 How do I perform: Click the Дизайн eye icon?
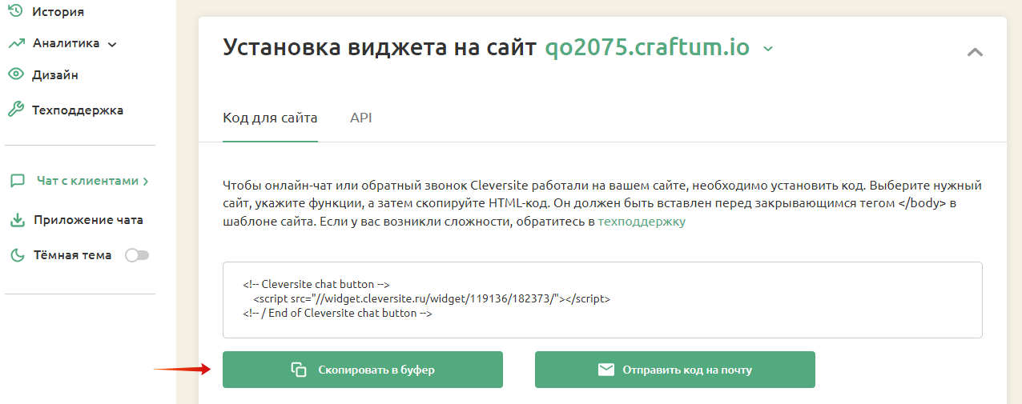point(16,75)
